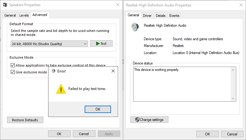Open the Driver tab
This screenshot has height=140, width=246.
(x=147, y=16)
